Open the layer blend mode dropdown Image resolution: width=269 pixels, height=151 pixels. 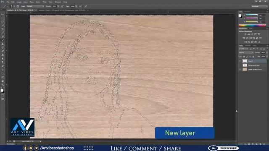246,53
